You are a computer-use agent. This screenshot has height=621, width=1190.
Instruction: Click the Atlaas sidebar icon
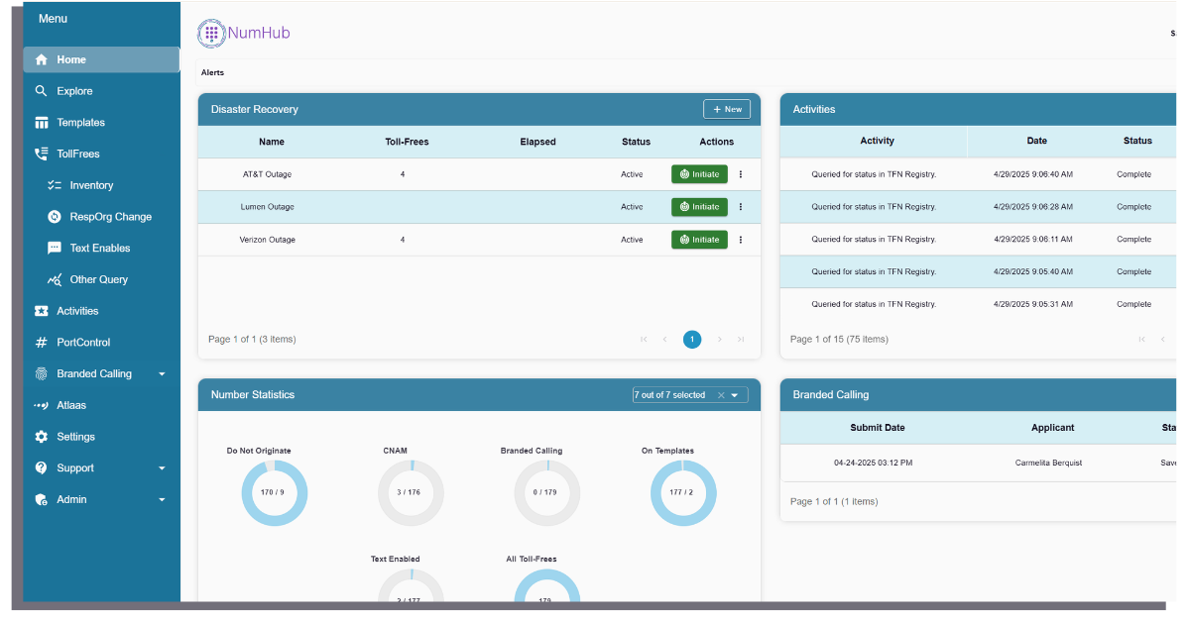point(41,405)
